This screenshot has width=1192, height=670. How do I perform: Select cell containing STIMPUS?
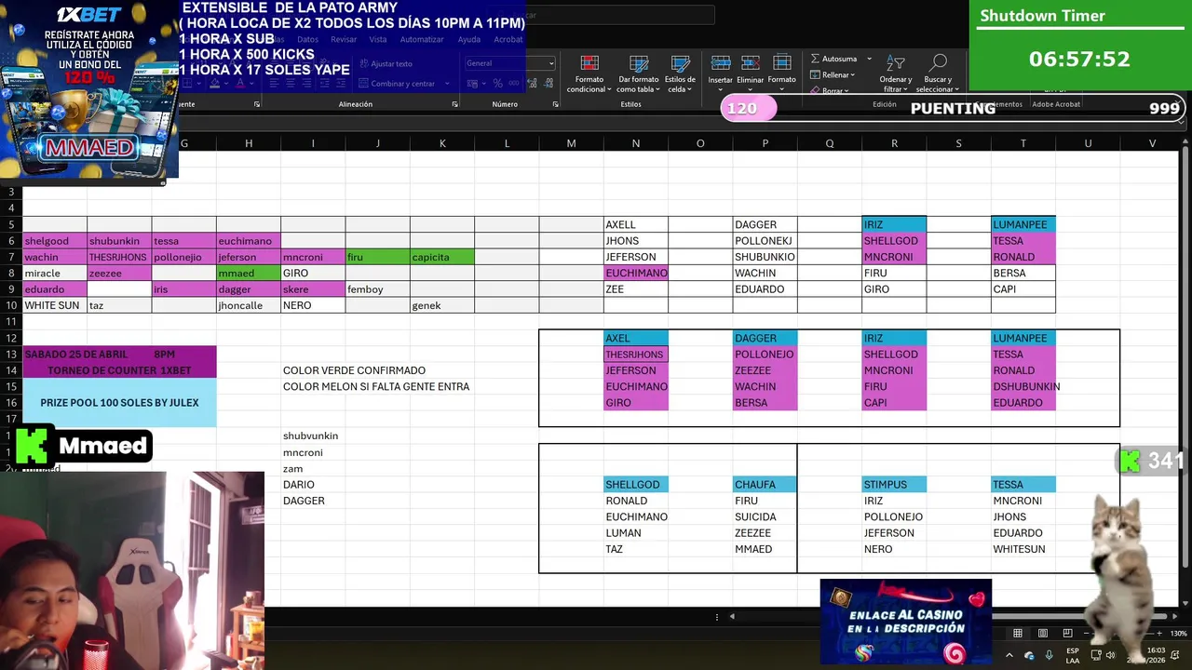[x=894, y=484]
